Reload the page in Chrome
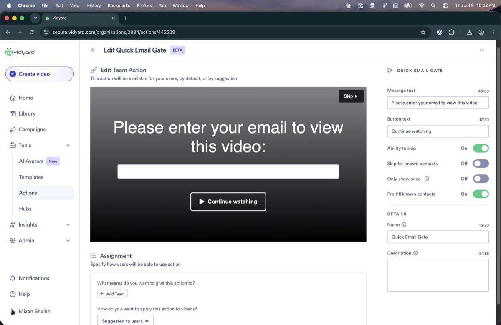 (32, 32)
